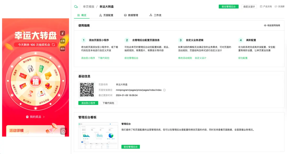287x154 pixels.
Task: Click the 活动详情 card on preview
Action: [36, 131]
